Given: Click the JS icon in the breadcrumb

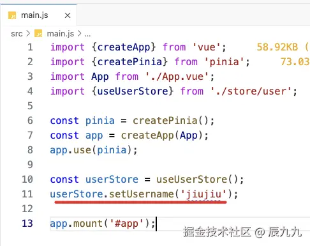Looking at the screenshot, I should coord(38,34).
